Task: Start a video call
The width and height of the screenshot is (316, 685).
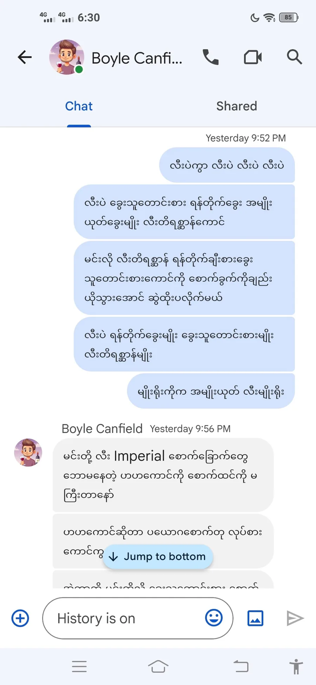Action: [253, 57]
